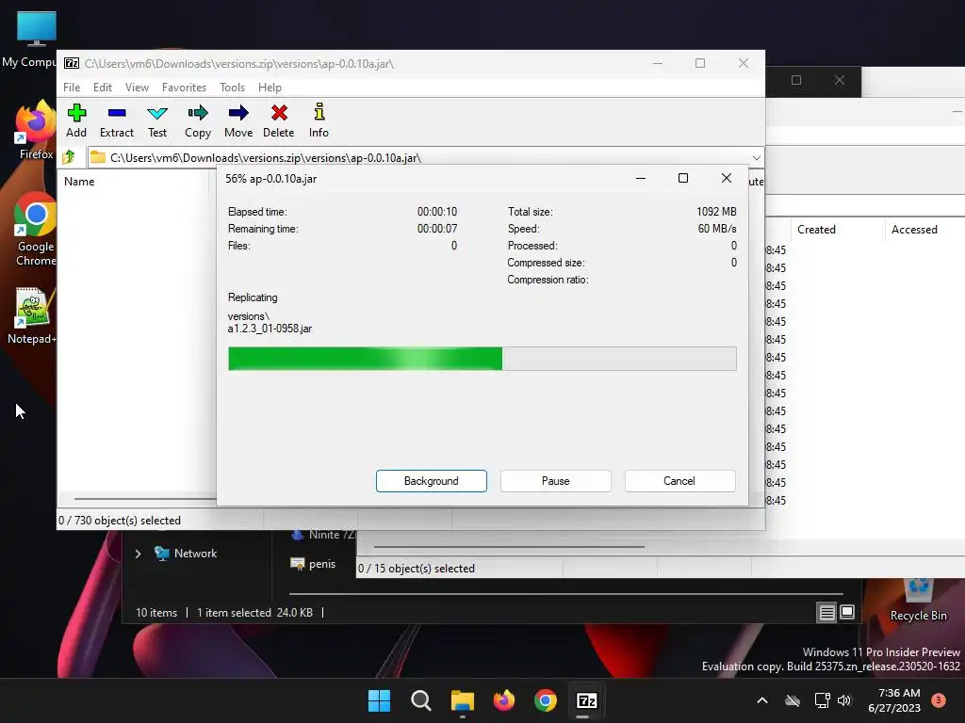Click the '0 / 730 object(s) selected' status

click(120, 520)
